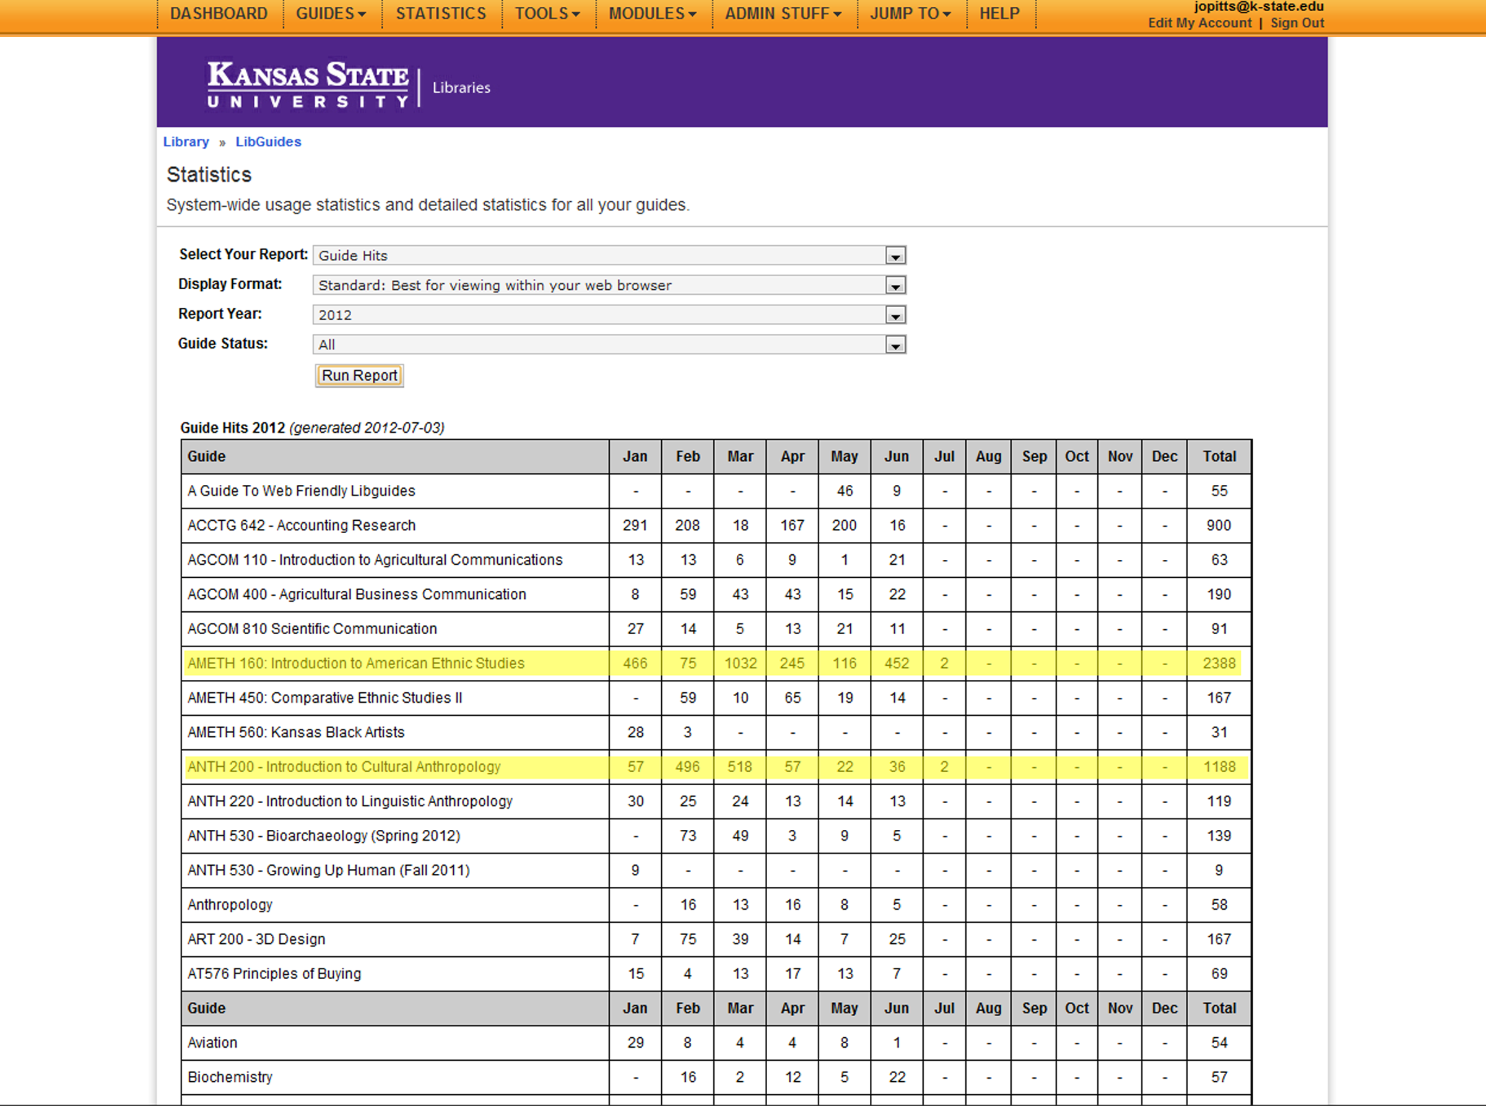Select the Anthropology guide row
Screen dimensions: 1486x1106
pos(716,905)
